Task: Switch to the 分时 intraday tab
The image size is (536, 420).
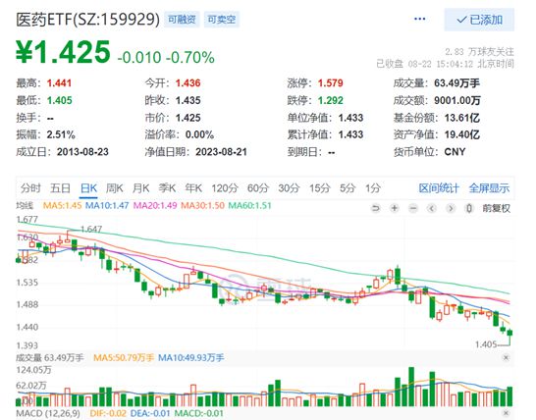Action: pos(30,188)
